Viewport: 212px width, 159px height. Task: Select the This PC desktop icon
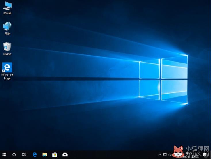click(7, 8)
